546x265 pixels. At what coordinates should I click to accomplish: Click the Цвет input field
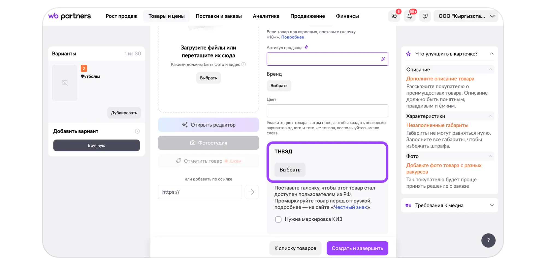(x=327, y=111)
